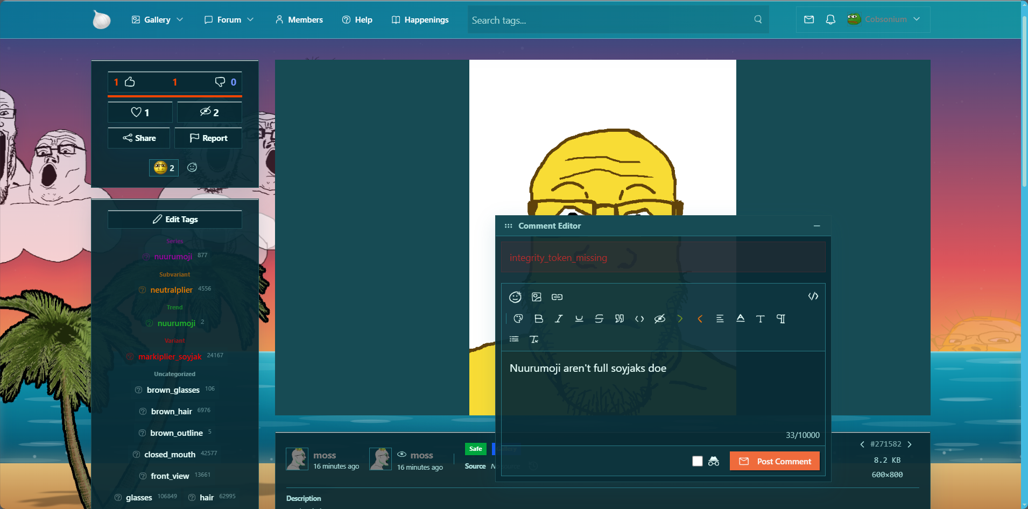Open the Happenings page
Viewport: 1028px width, 509px height.
click(x=420, y=19)
